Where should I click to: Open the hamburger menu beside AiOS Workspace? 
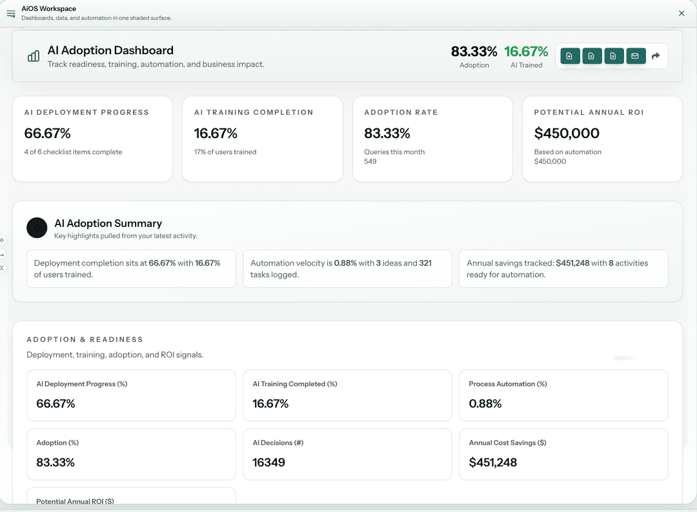point(11,14)
